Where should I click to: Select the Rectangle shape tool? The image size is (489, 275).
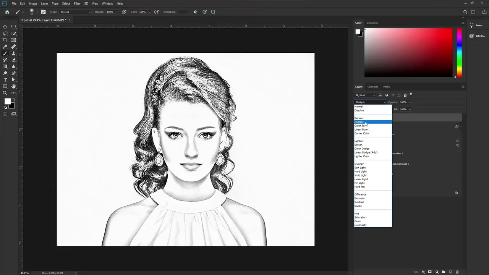(5, 86)
